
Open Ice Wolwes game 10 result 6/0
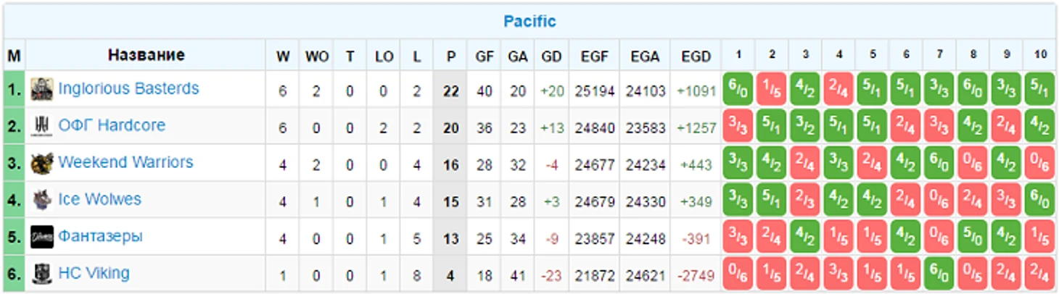[x=1040, y=200]
